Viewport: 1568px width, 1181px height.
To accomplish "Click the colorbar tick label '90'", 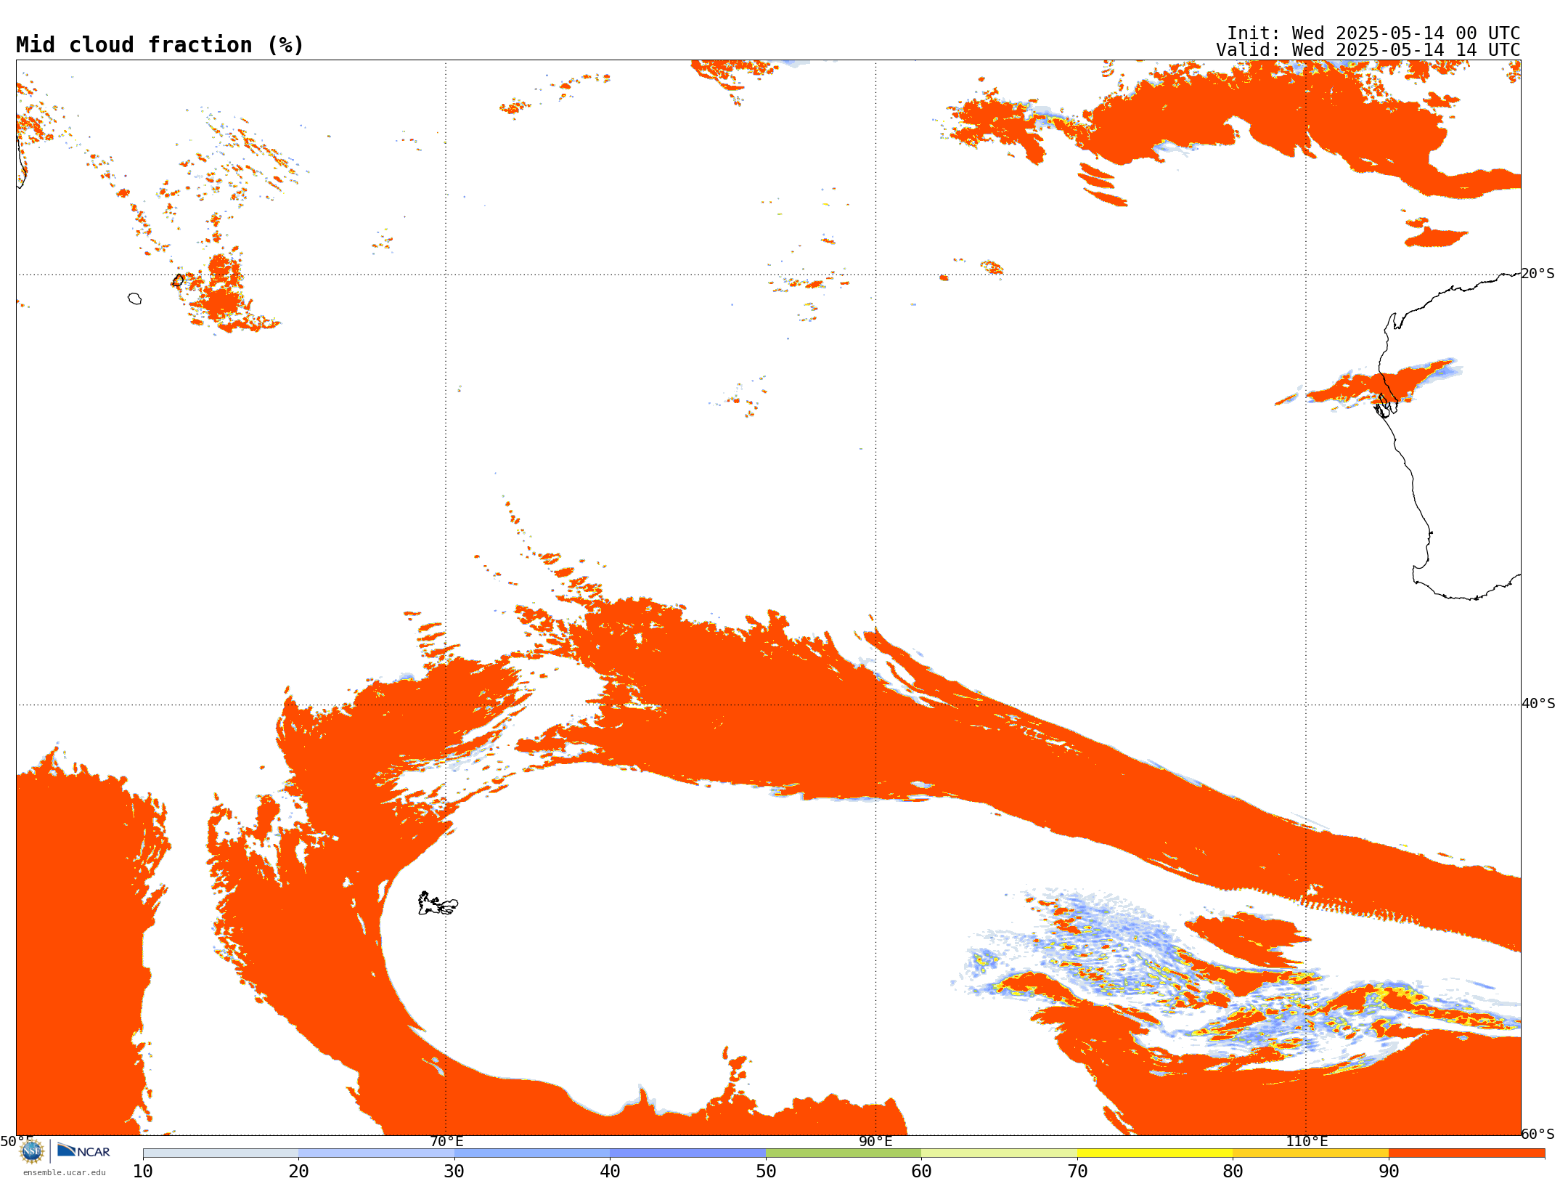I will [1389, 1172].
